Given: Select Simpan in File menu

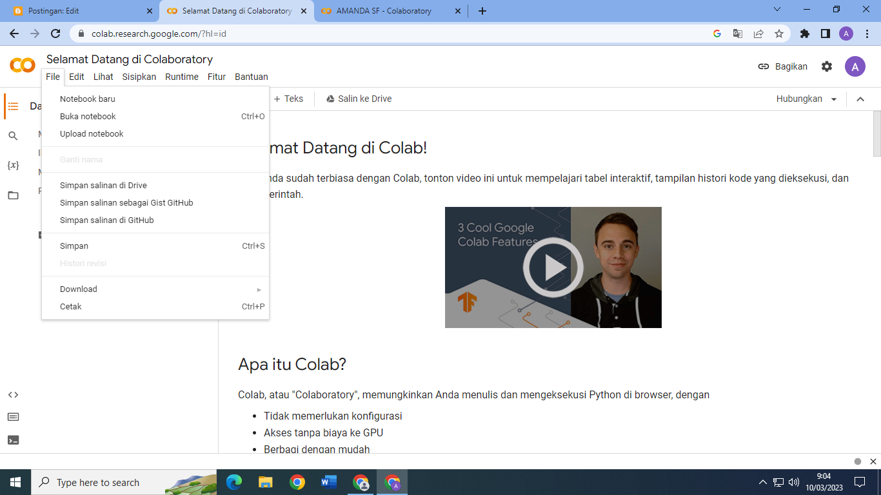Looking at the screenshot, I should (x=155, y=246).
